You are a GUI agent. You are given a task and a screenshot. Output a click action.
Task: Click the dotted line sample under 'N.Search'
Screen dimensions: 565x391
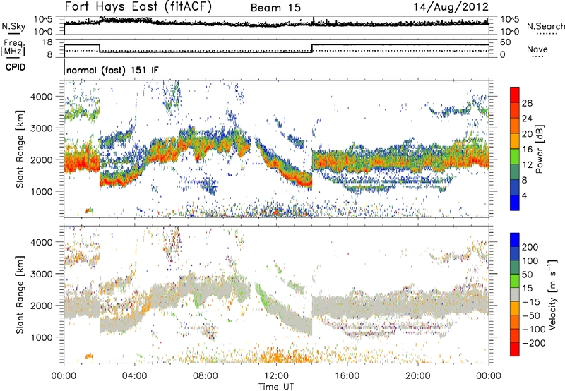pos(546,34)
